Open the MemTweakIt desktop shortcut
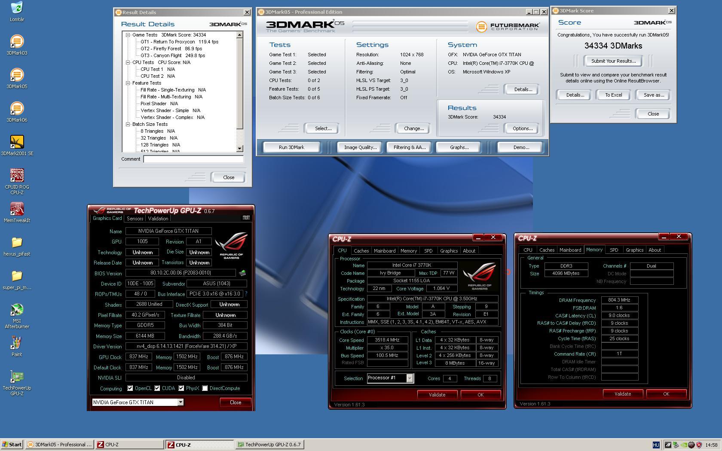This screenshot has height=451, width=722. (17, 212)
